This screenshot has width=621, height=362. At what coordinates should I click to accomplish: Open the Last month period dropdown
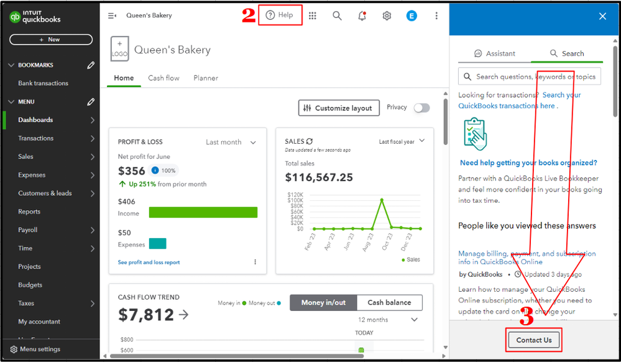pyautogui.click(x=231, y=142)
